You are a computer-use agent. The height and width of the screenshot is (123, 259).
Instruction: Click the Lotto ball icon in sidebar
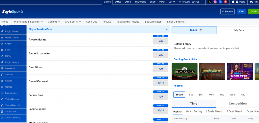[2, 50]
